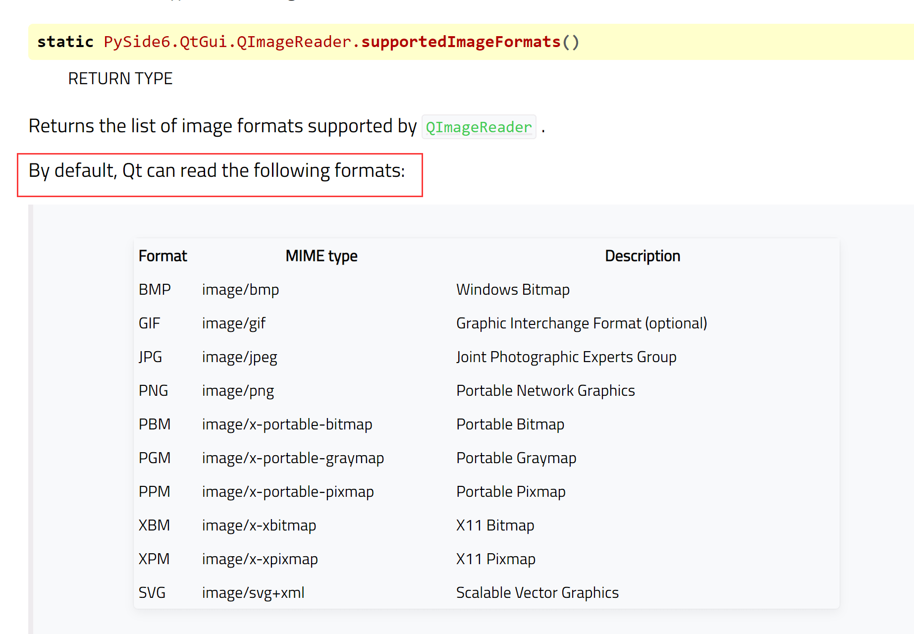Select the XBM format entry
The height and width of the screenshot is (634, 914).
(154, 525)
